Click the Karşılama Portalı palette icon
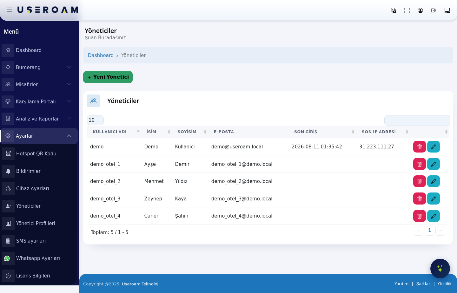The width and height of the screenshot is (457, 293). coord(8,101)
